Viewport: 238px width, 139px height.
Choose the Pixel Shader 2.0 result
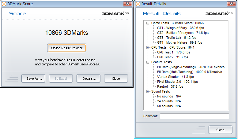[x=177, y=82]
